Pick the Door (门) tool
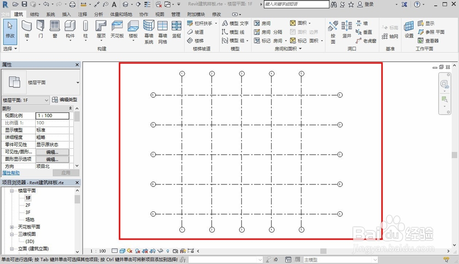This screenshot has width=459, height=264. coord(41,29)
